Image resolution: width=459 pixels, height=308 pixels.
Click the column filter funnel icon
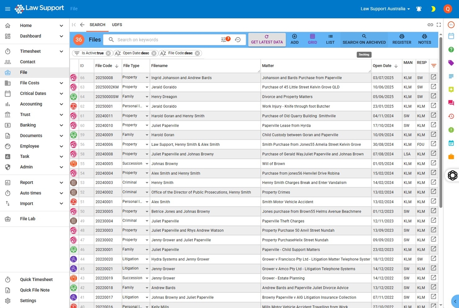click(434, 66)
